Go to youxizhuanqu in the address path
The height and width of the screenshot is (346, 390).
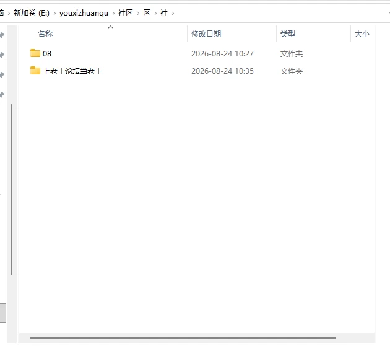tap(84, 13)
